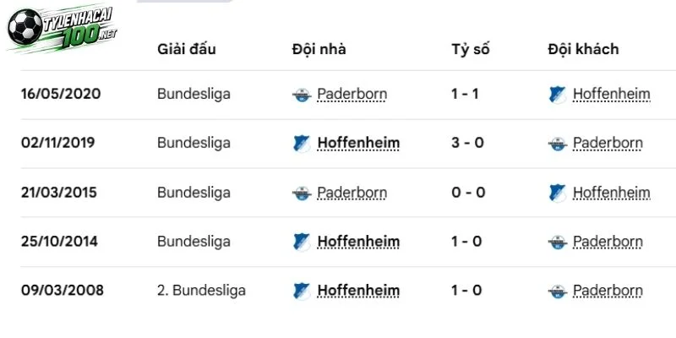Select the Đội nhà column header
The image size is (676, 338).
click(x=319, y=49)
